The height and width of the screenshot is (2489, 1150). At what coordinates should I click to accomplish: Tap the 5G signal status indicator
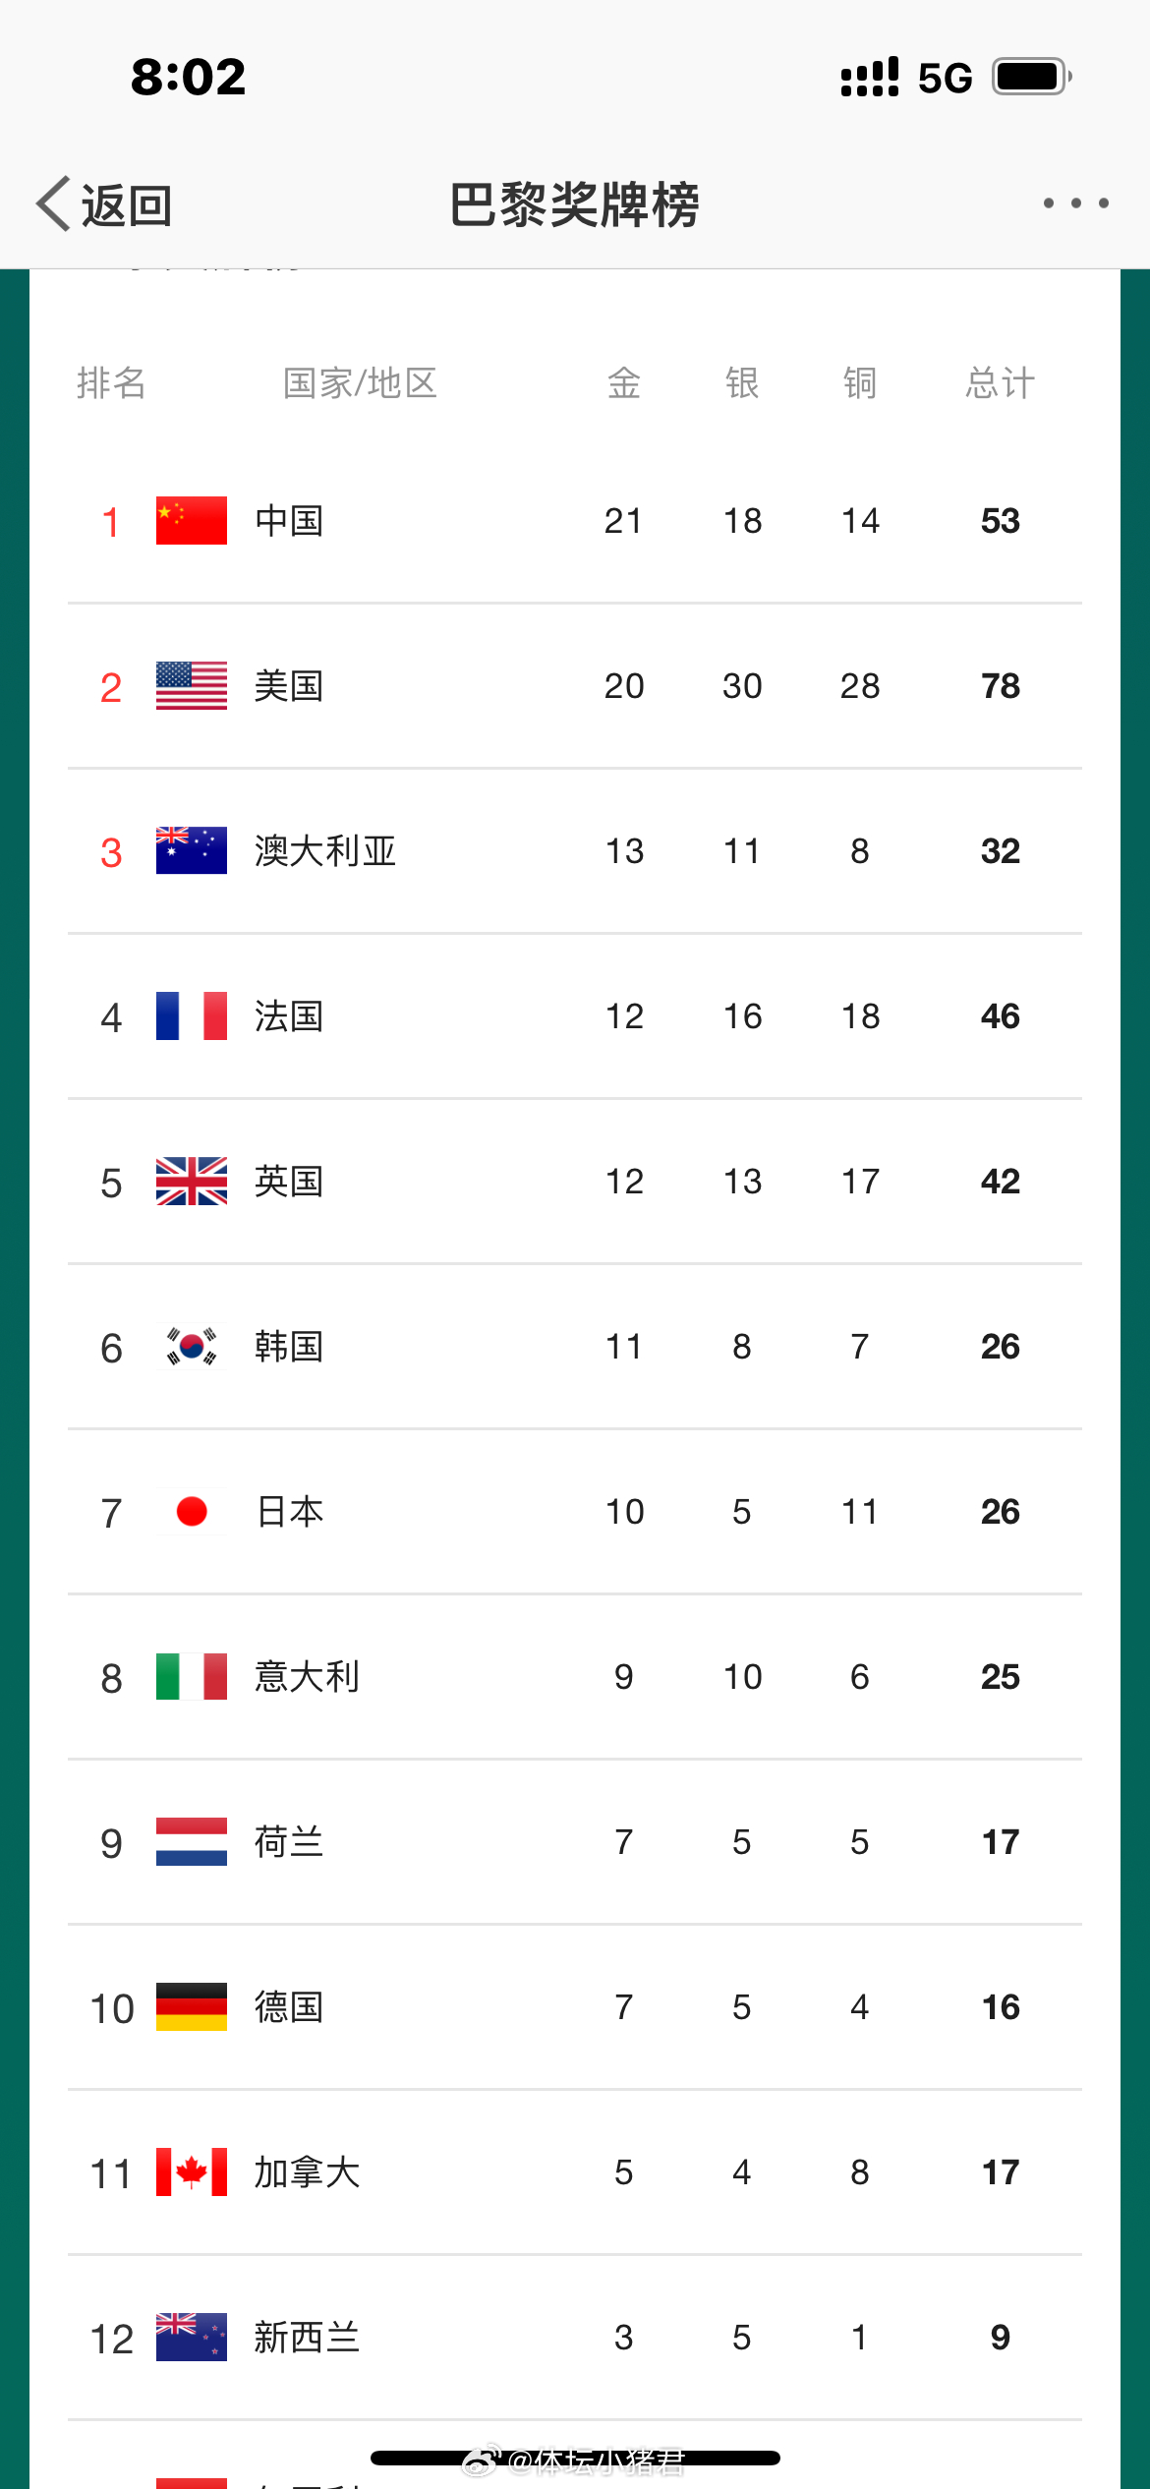click(945, 78)
